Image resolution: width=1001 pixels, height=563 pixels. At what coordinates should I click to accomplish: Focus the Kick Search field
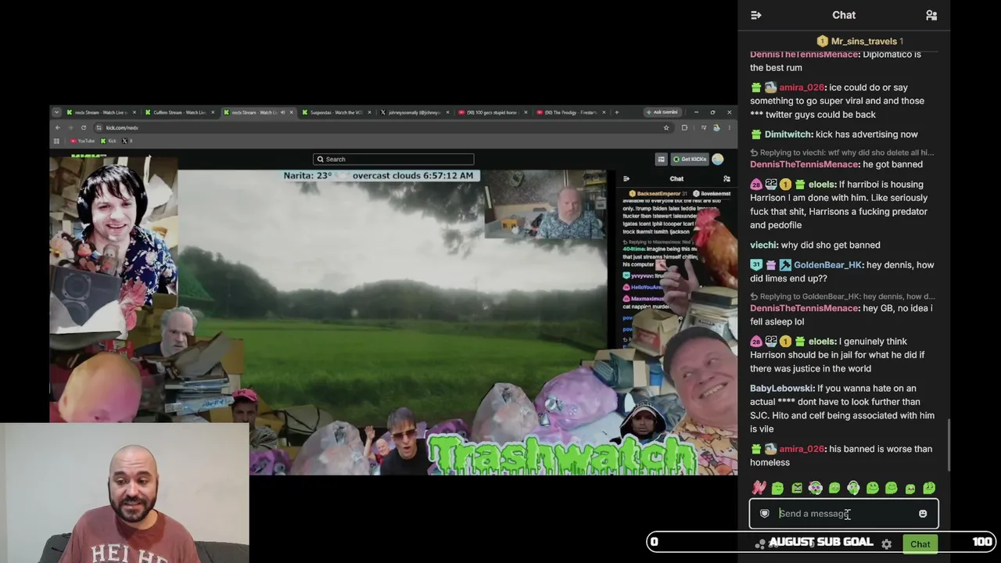click(x=393, y=159)
